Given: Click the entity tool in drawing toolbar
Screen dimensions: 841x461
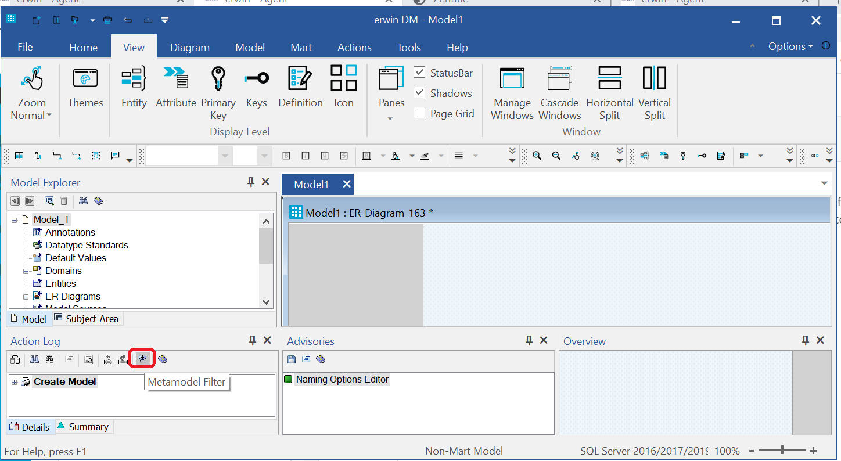Looking at the screenshot, I should pos(19,156).
